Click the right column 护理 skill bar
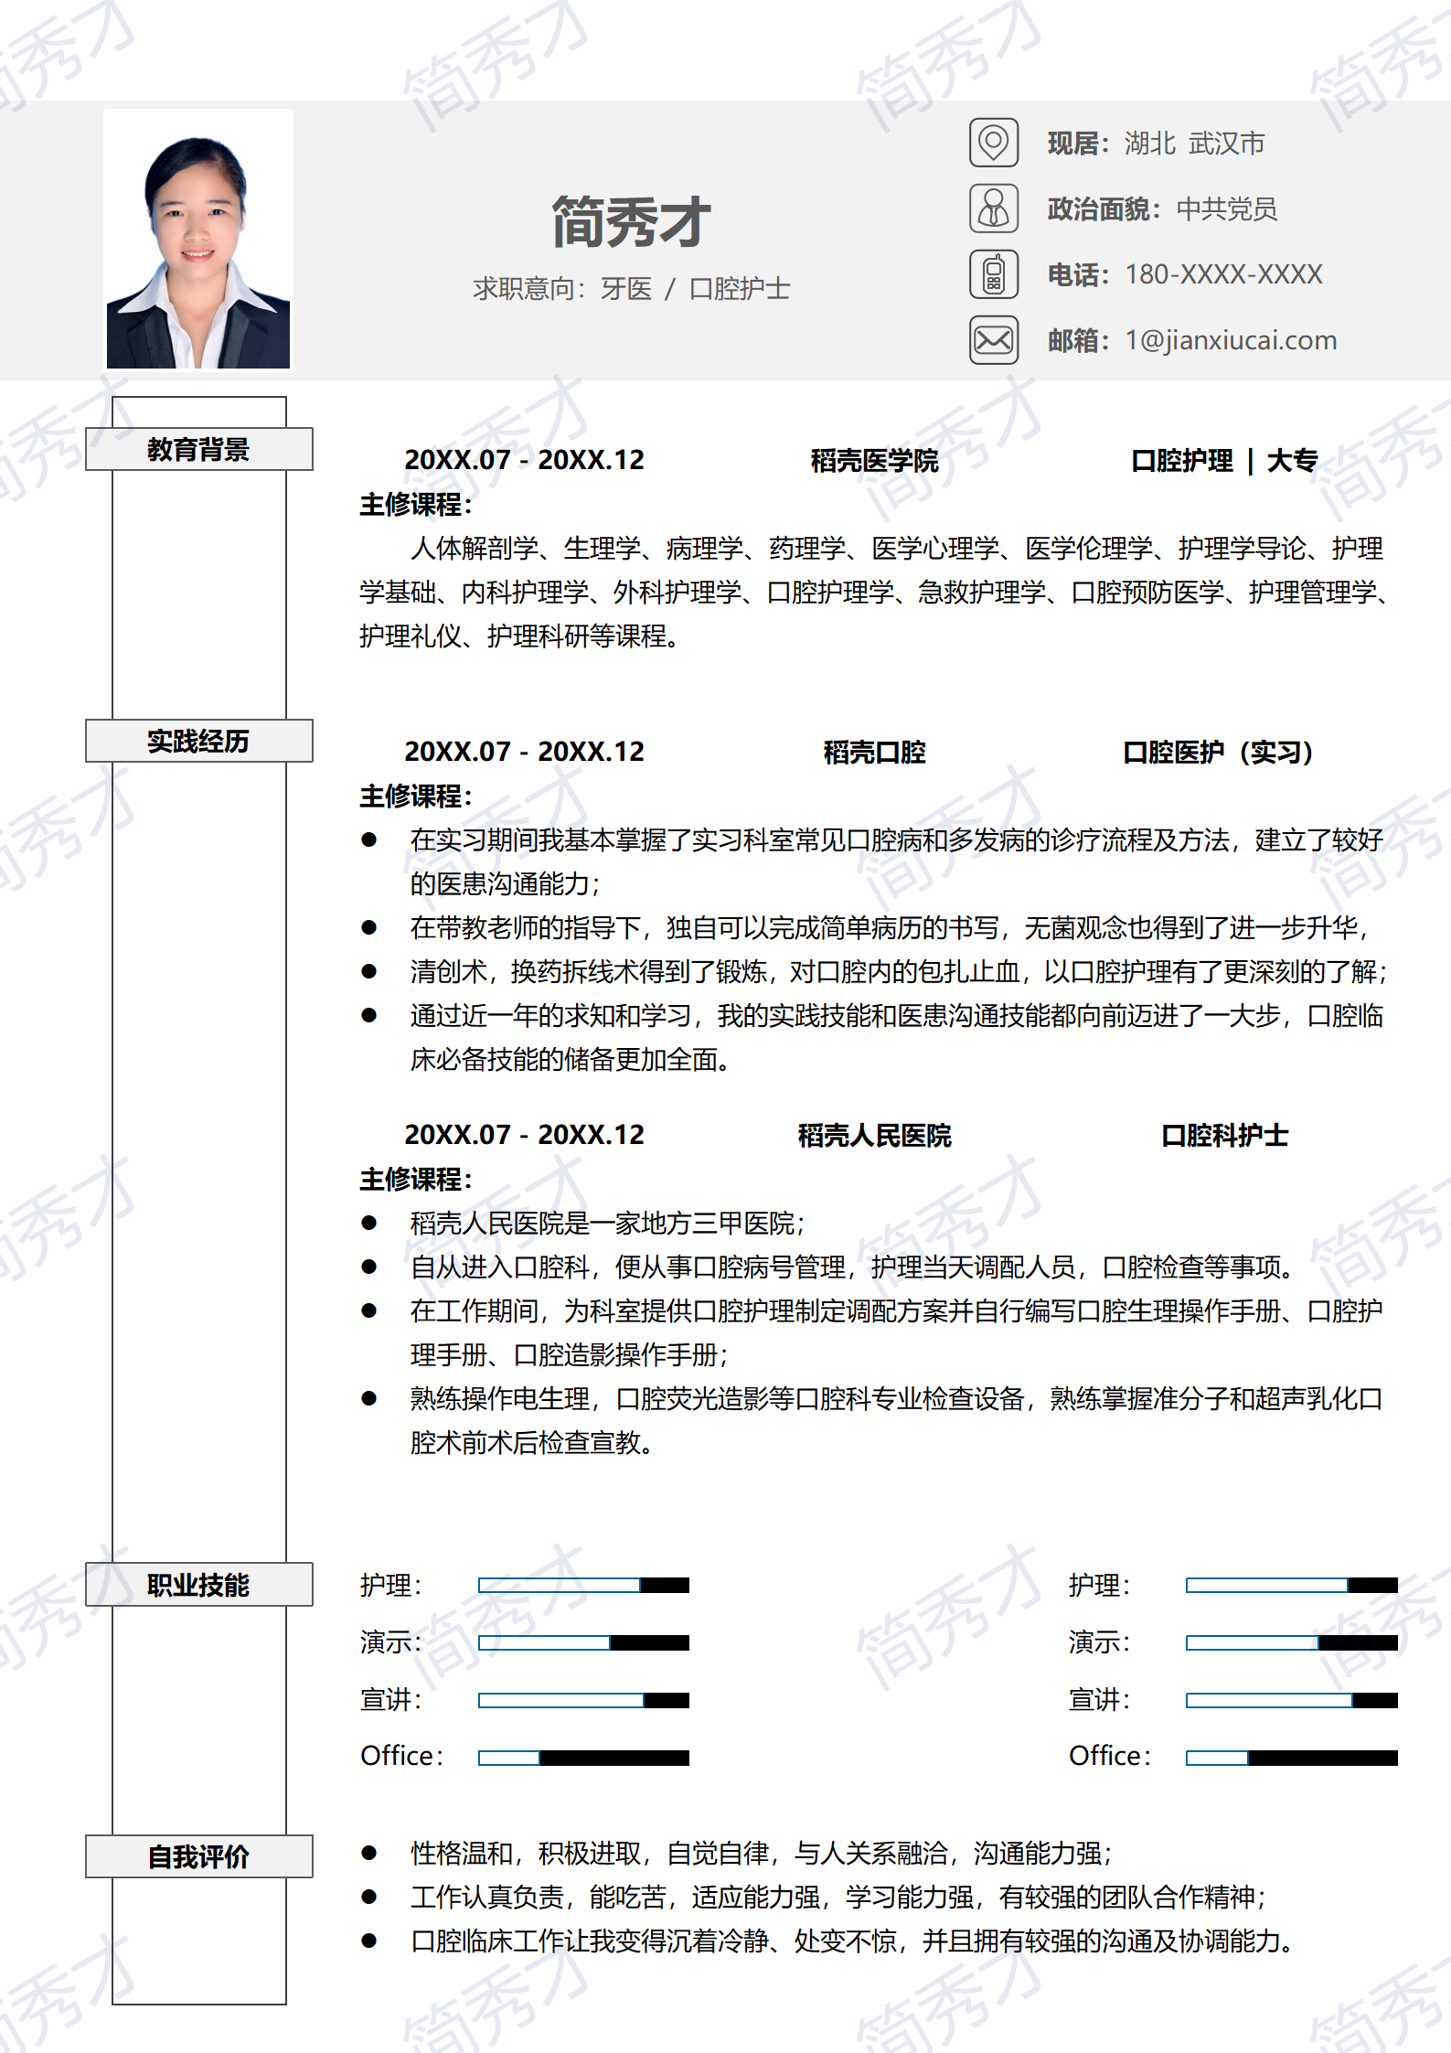The height and width of the screenshot is (2053, 1451). click(x=1292, y=1585)
